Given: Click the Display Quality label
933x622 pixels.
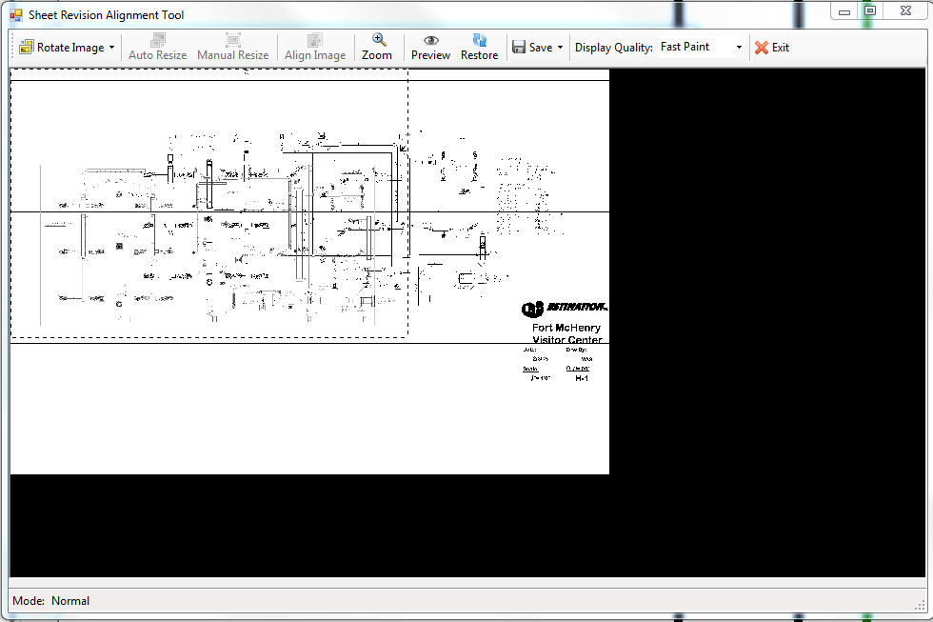Looking at the screenshot, I should tap(614, 48).
